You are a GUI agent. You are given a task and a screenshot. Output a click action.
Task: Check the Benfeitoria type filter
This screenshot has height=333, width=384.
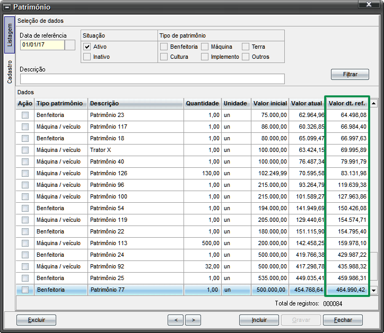(164, 47)
